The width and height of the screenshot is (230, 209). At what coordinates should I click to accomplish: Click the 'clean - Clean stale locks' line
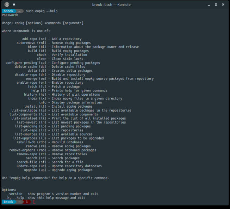(60, 59)
